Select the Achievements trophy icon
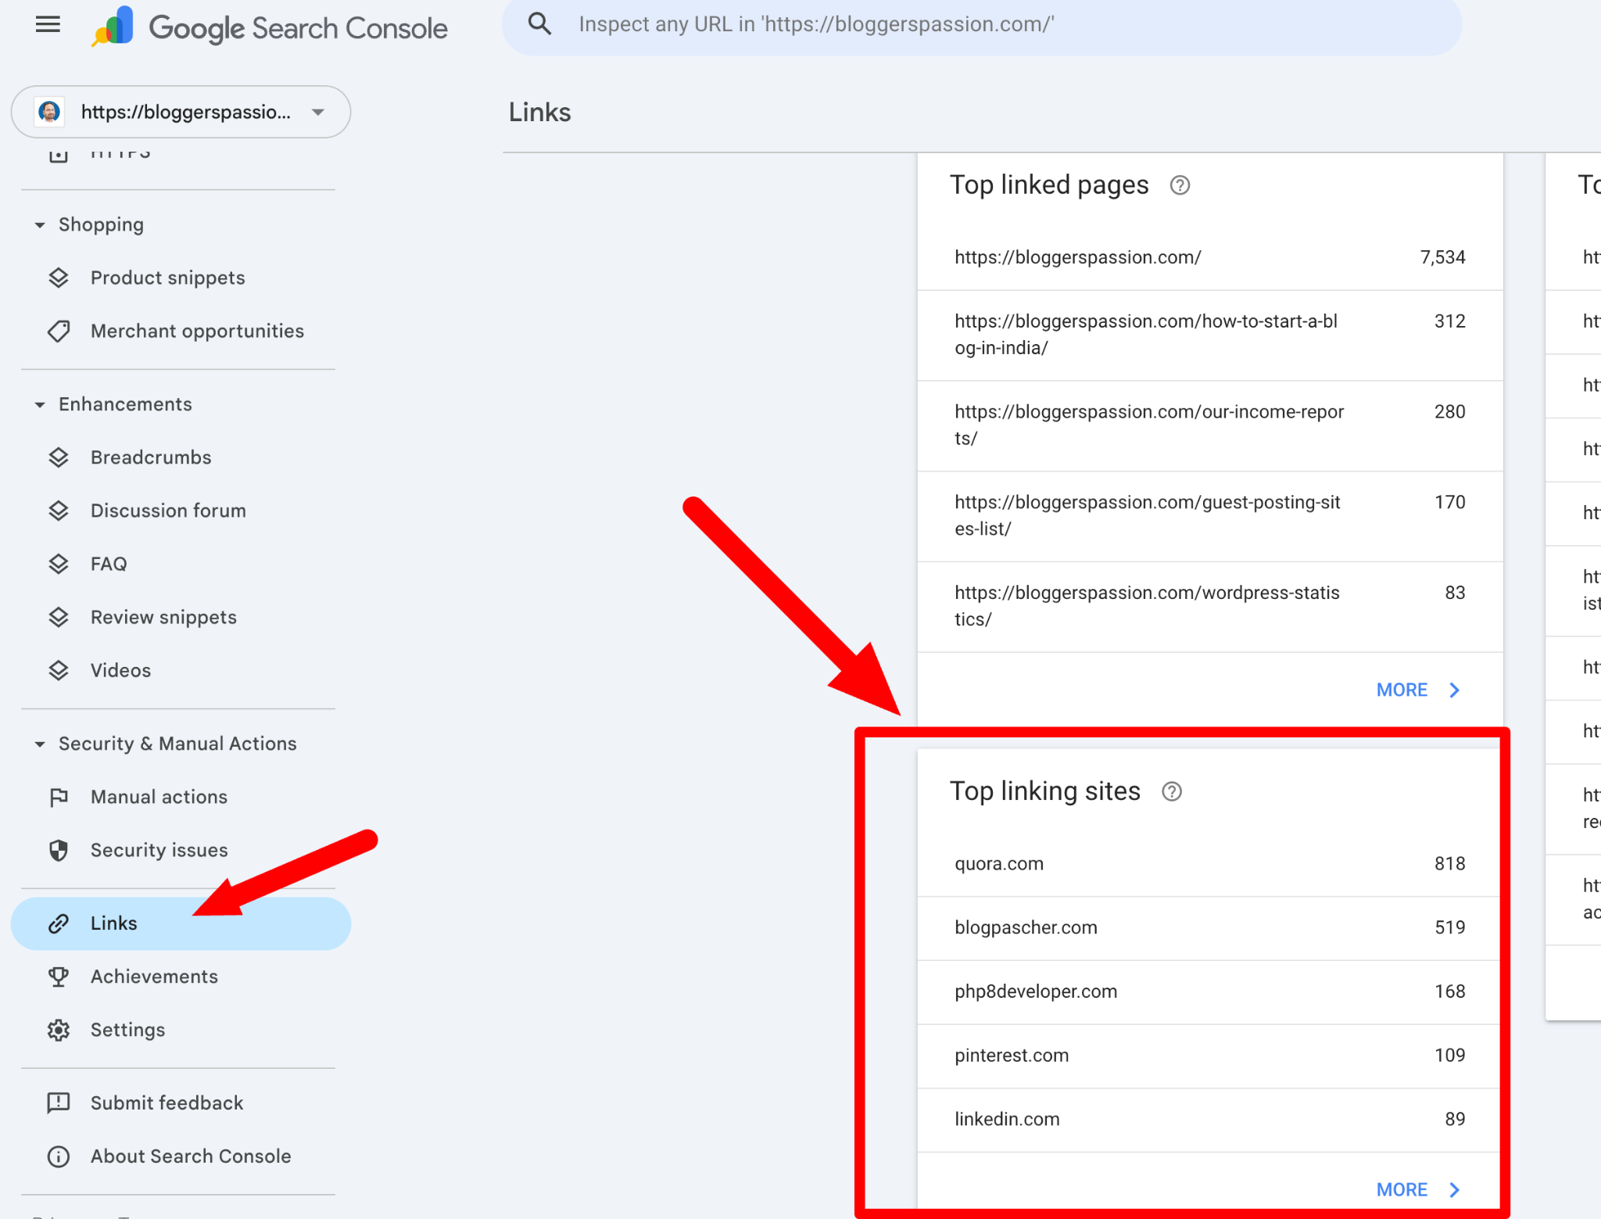The image size is (1601, 1219). (59, 977)
